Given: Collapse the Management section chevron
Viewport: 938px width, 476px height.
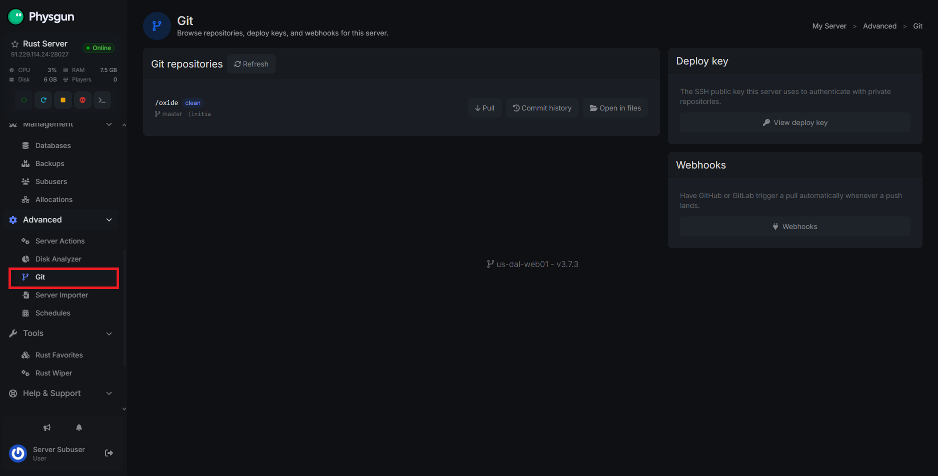Looking at the screenshot, I should [109, 124].
